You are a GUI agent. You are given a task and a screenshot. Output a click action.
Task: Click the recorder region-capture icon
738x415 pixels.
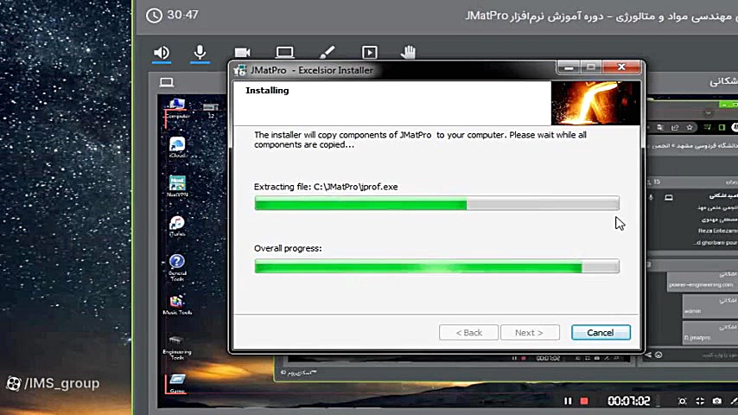pos(682,401)
